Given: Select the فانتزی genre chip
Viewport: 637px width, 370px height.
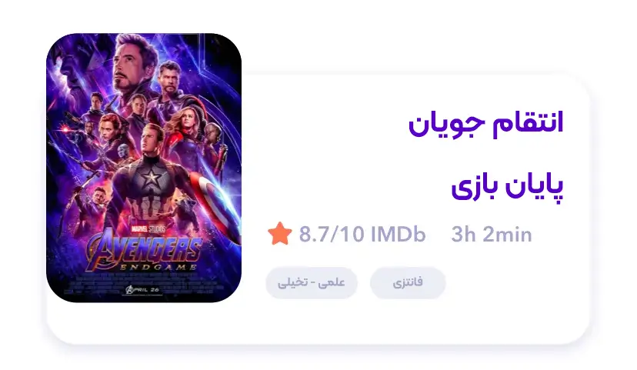Looking at the screenshot, I should coord(408,282).
